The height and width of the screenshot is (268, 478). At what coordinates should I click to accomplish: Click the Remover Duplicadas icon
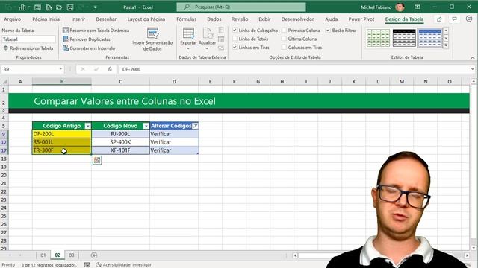pos(66,39)
